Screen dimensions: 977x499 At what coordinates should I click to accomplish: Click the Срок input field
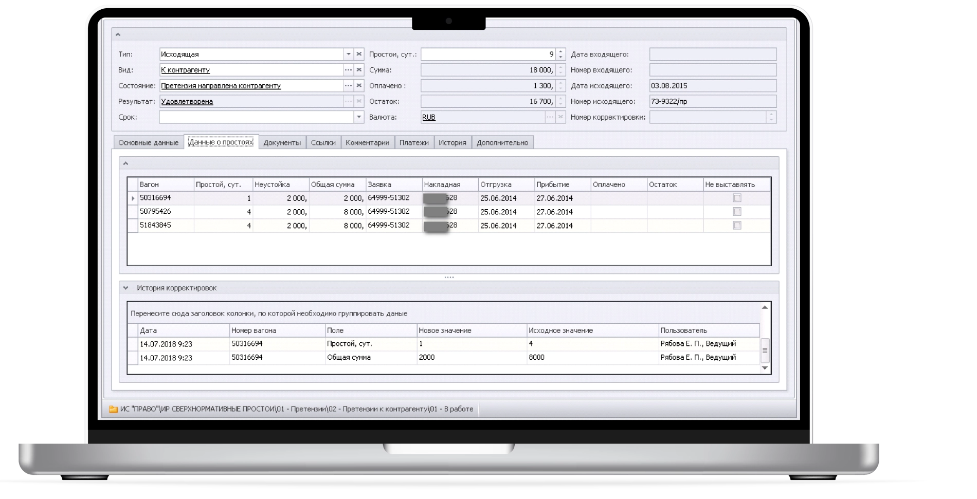pos(256,117)
